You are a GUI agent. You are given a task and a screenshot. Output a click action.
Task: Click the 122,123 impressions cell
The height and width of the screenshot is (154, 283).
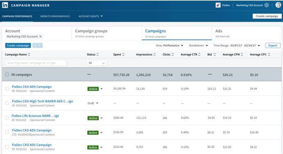141,118
